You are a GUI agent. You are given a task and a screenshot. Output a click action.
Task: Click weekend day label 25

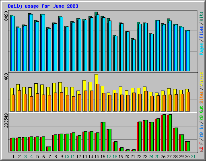click(157, 157)
